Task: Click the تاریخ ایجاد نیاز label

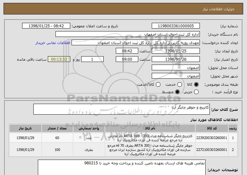Action: [x=226, y=51]
